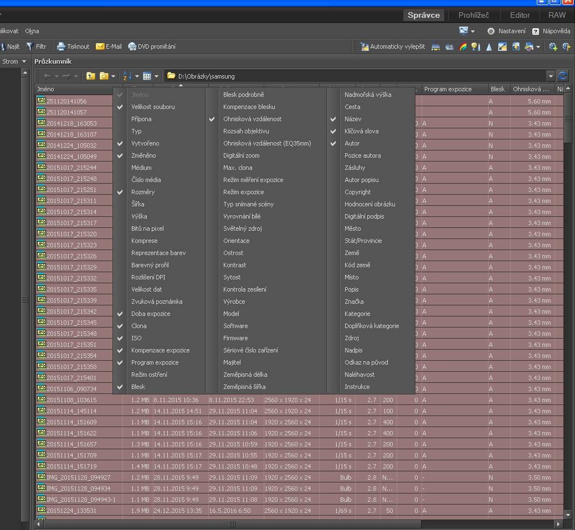Click the Nápověda question mark icon
This screenshot has width=575, height=530.
(x=536, y=31)
